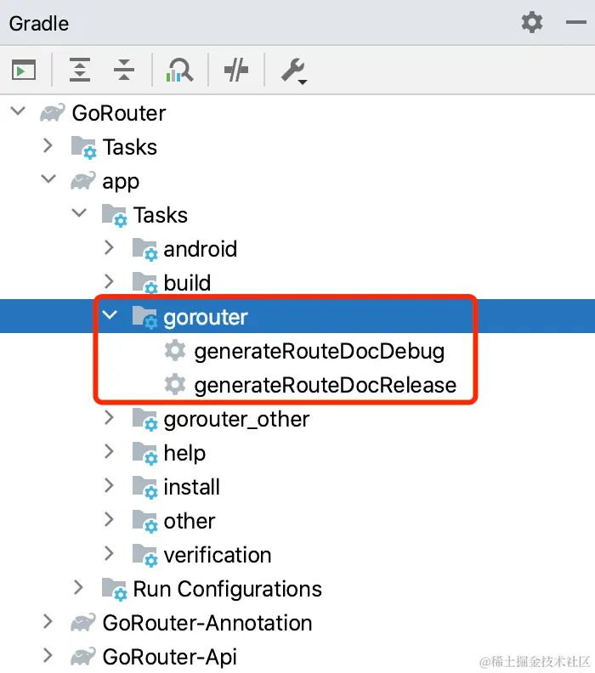
Task: Select the GoRouter-Api label
Action: [169, 657]
